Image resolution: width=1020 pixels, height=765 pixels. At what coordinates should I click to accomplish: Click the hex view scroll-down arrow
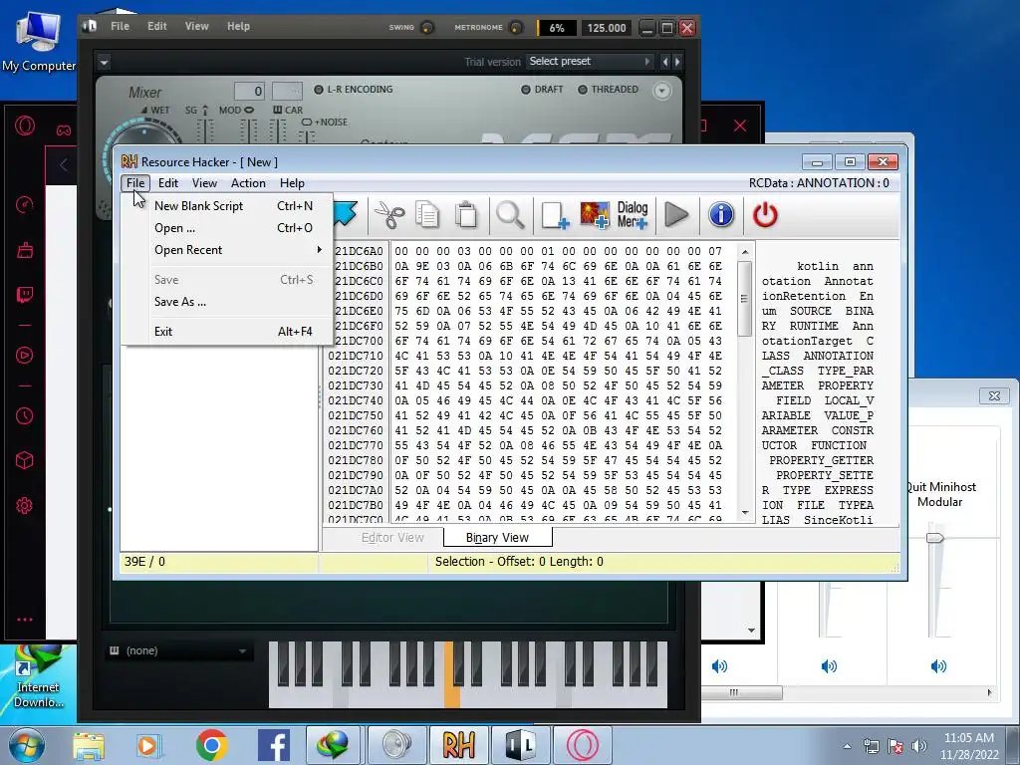pyautogui.click(x=745, y=513)
